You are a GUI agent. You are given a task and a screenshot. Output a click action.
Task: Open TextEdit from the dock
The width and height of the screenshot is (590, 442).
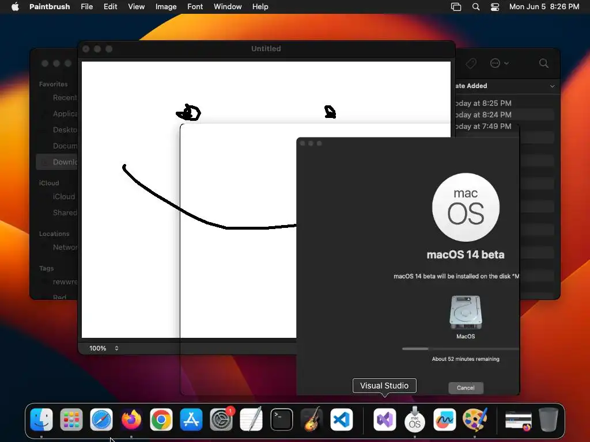[x=251, y=420]
